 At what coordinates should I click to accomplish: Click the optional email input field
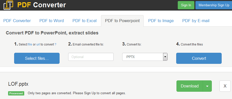point(91,57)
